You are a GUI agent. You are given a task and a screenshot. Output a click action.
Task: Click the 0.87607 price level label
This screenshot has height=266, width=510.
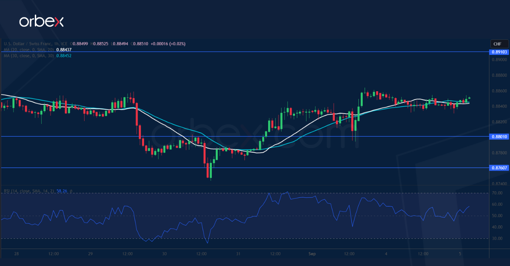pyautogui.click(x=499, y=168)
